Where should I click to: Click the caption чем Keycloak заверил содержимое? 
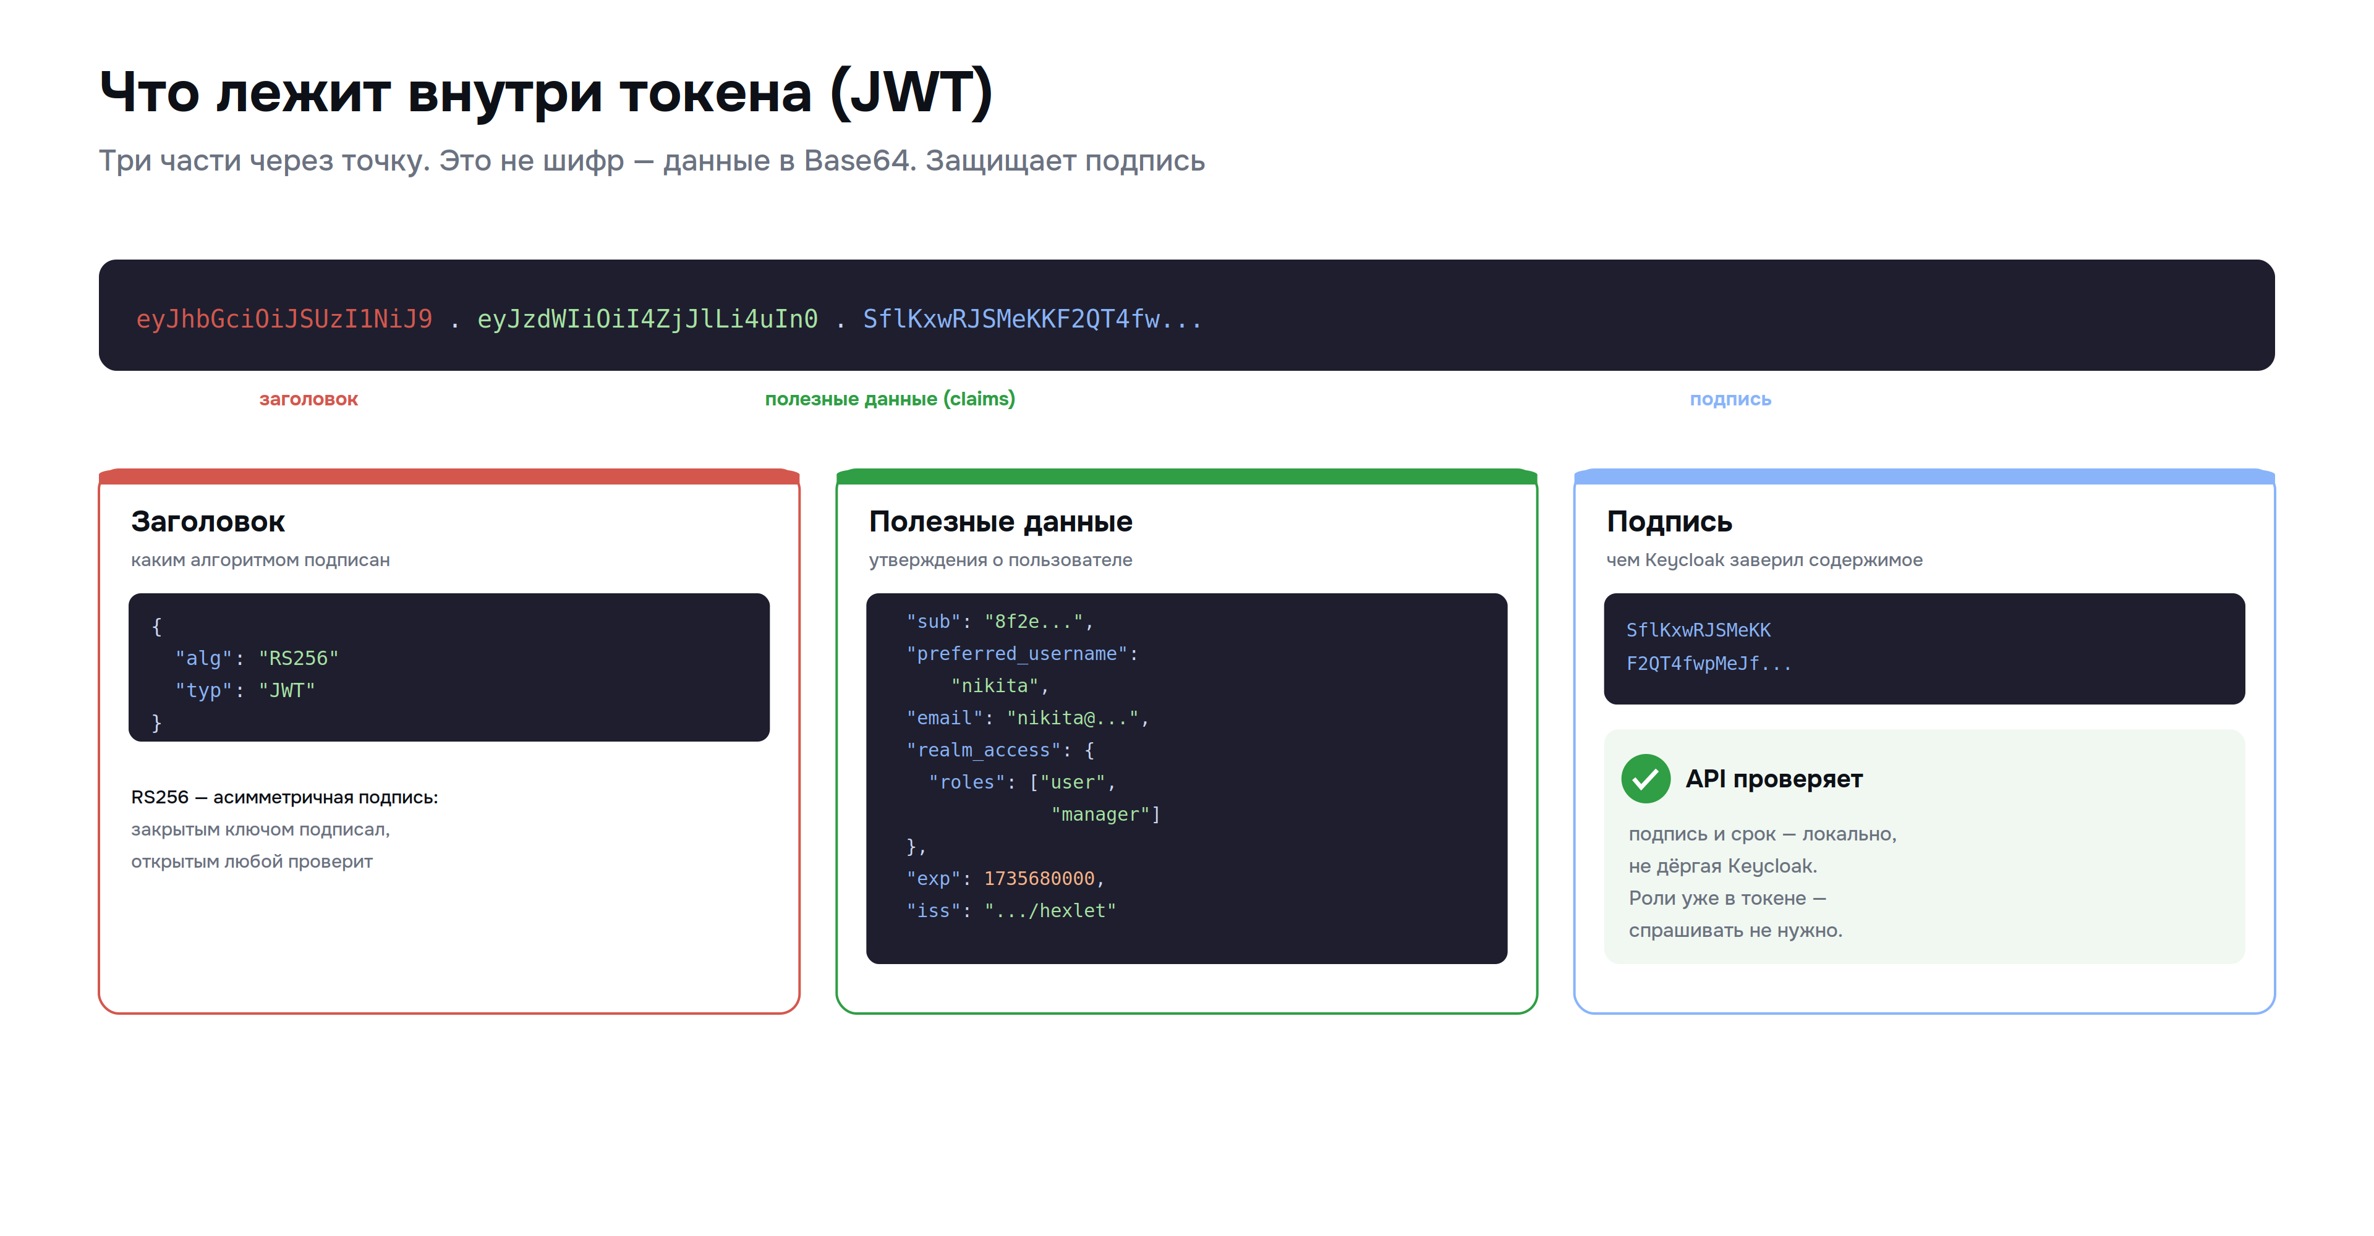[1764, 560]
